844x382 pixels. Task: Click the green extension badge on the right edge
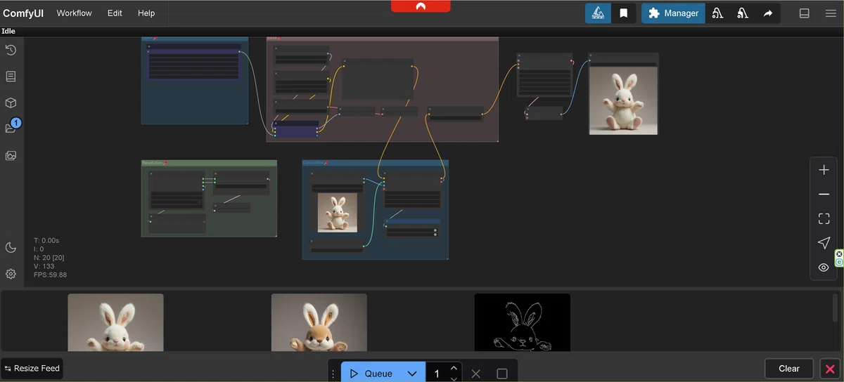[839, 258]
